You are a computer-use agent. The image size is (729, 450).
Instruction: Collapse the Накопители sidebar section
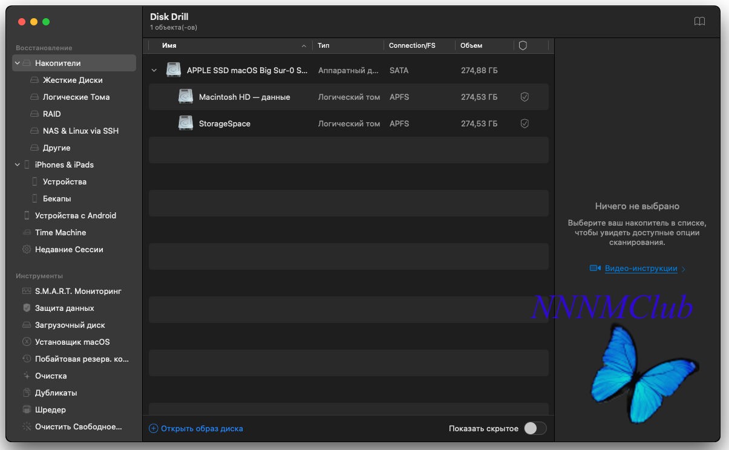(18, 63)
